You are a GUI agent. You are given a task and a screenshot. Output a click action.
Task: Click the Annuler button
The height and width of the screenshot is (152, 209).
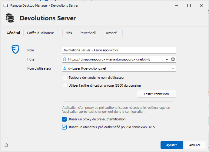pyautogui.click(x=195, y=145)
